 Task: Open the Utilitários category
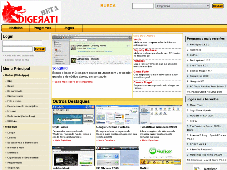(12, 121)
